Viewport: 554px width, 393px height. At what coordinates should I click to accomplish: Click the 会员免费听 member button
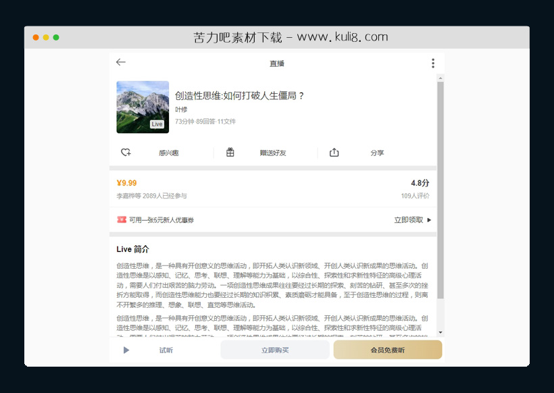[387, 350]
